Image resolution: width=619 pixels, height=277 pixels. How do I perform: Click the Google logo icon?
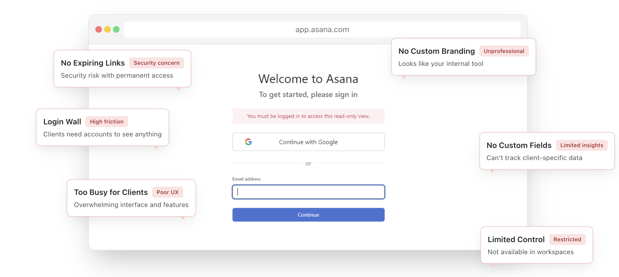[x=248, y=142]
